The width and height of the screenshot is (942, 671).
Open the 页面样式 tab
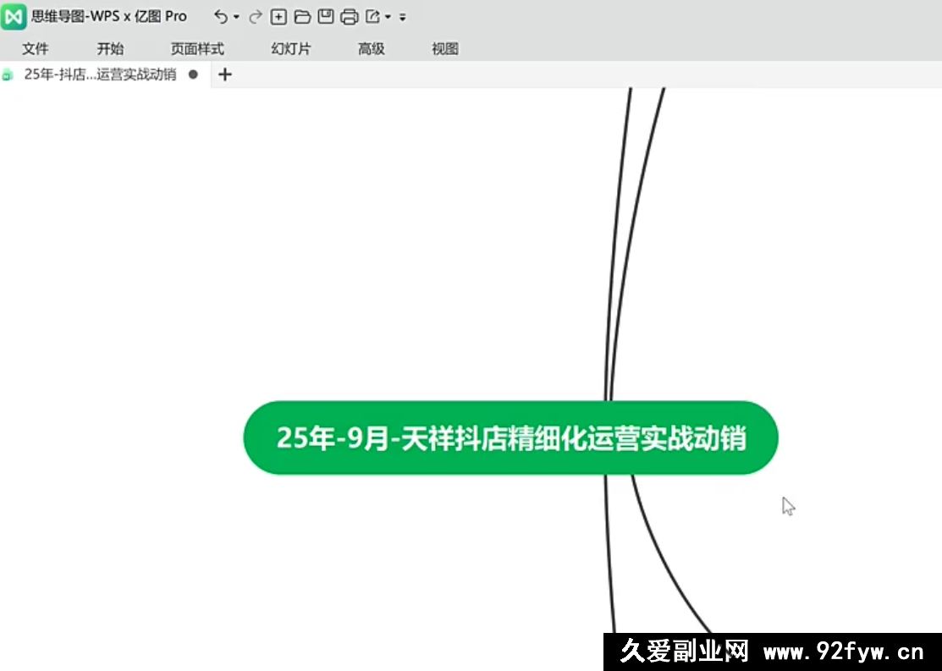coord(197,49)
